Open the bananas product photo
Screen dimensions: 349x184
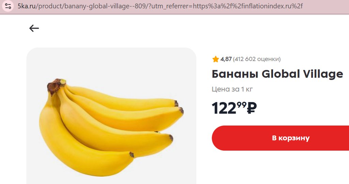tap(111, 116)
